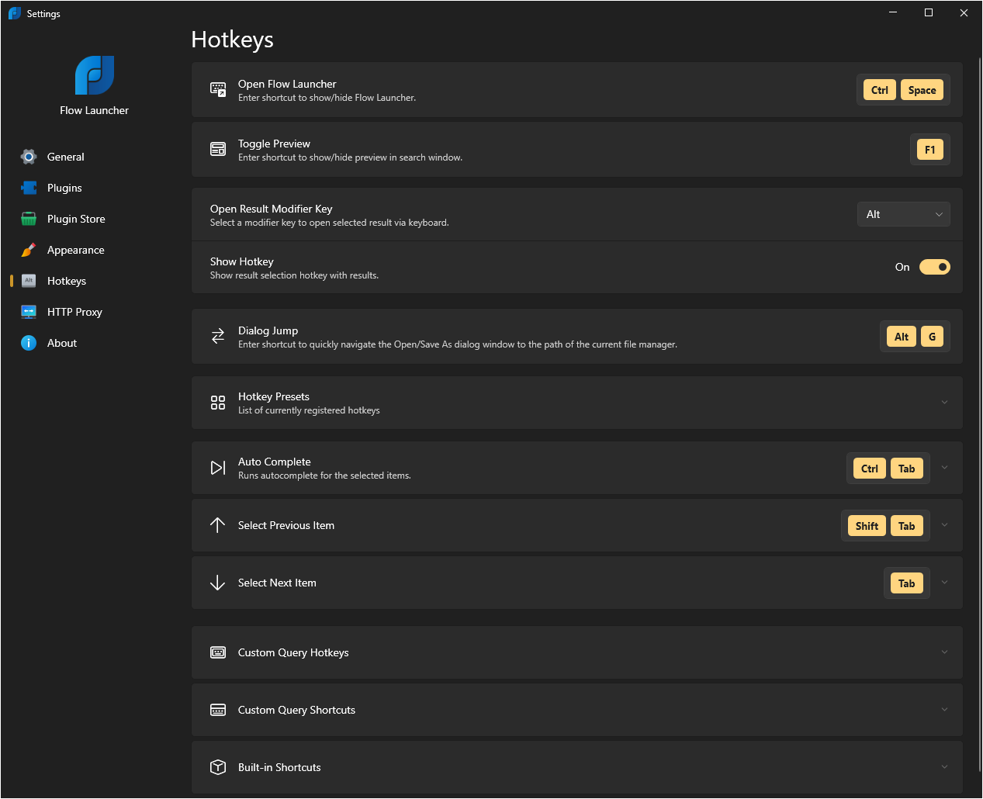983x799 pixels.
Task: Click the Appearance paintbrush icon
Action: click(x=29, y=250)
